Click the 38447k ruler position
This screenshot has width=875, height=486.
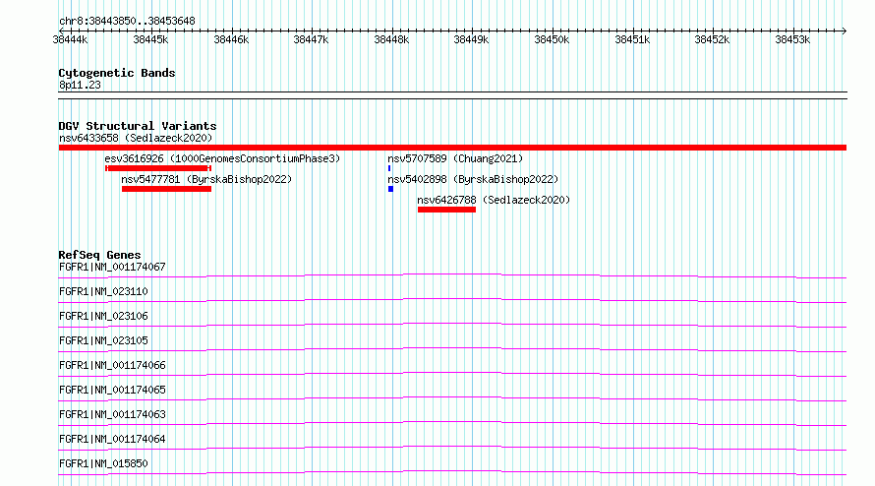tap(312, 39)
